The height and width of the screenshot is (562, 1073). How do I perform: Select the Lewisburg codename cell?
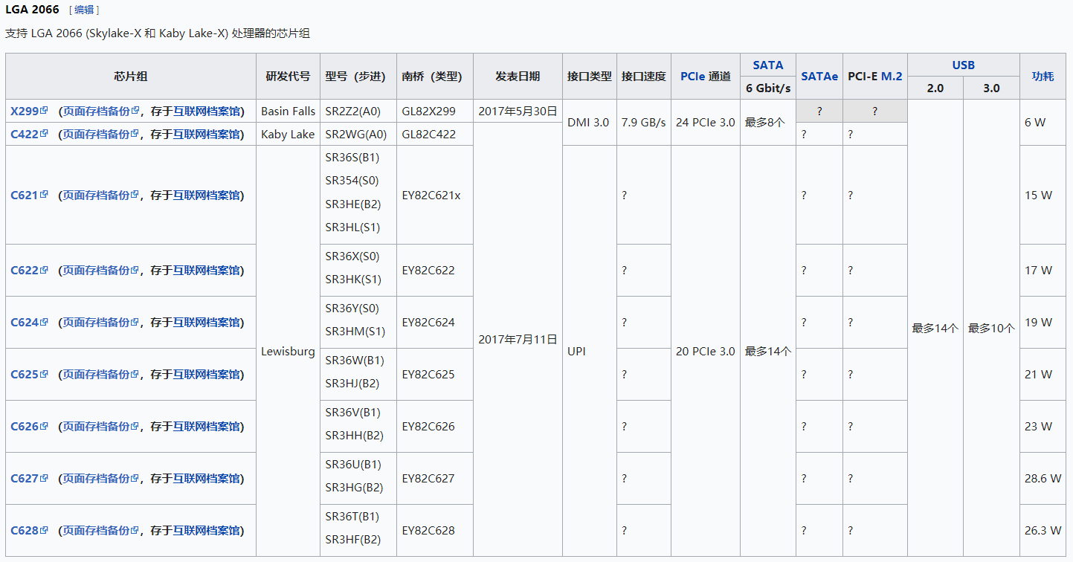pos(288,351)
